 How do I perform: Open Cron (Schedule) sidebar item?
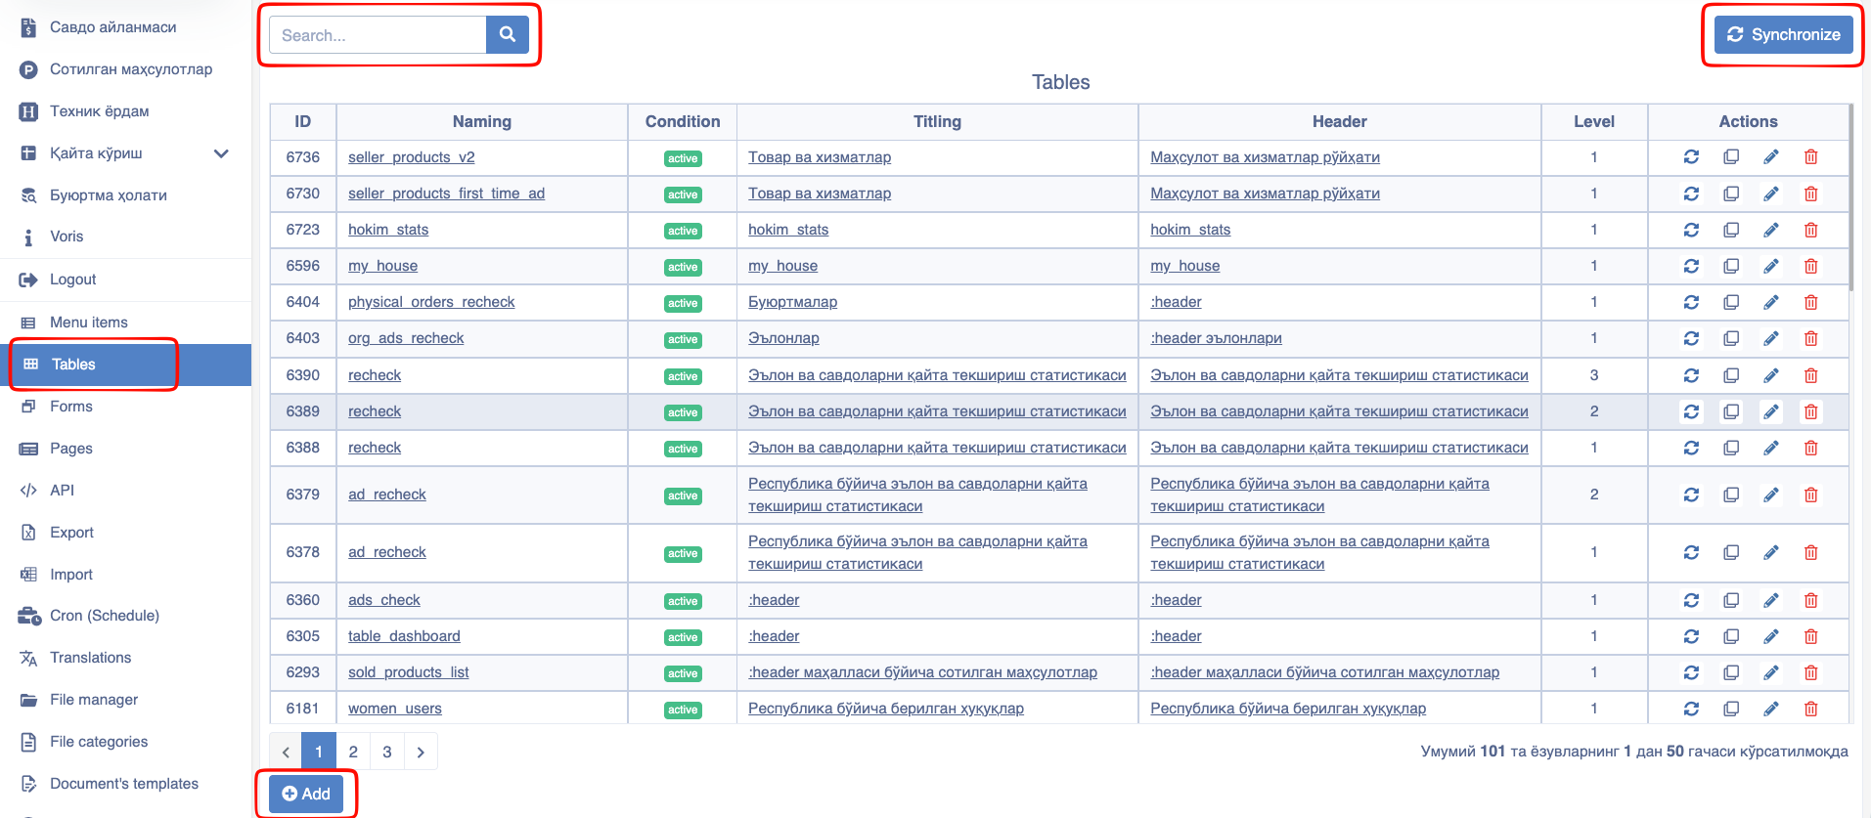(x=104, y=616)
